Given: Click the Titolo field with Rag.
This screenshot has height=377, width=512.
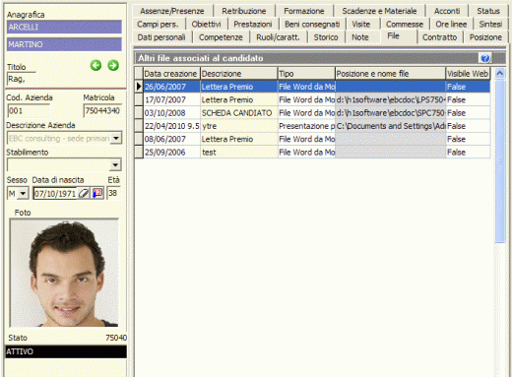Looking at the screenshot, I should [x=22, y=79].
